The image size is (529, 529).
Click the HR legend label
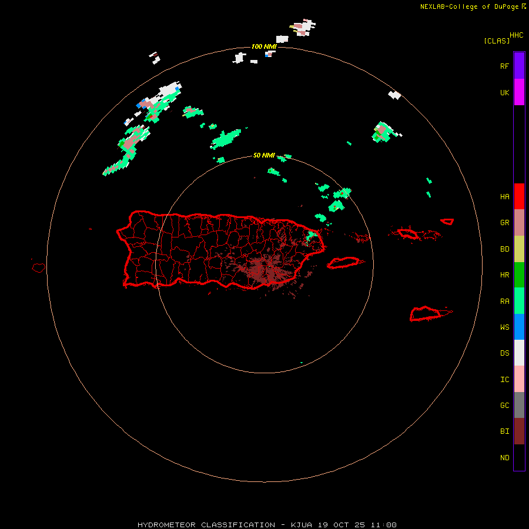point(504,275)
